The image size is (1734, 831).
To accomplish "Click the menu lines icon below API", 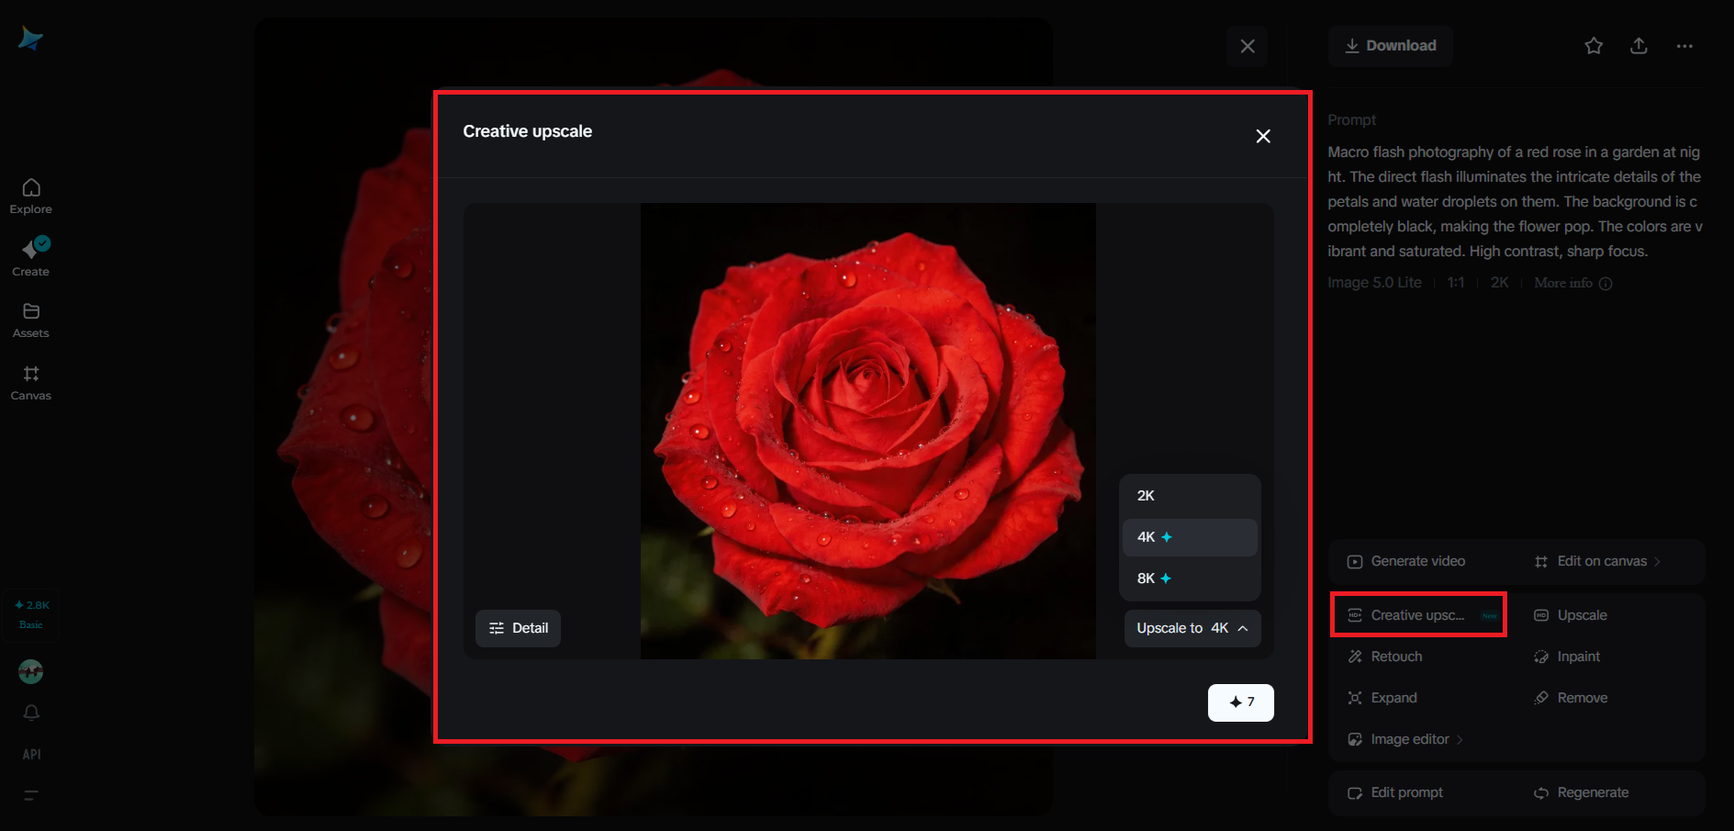I will tap(31, 795).
